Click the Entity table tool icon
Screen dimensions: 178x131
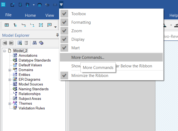coord(7,25)
